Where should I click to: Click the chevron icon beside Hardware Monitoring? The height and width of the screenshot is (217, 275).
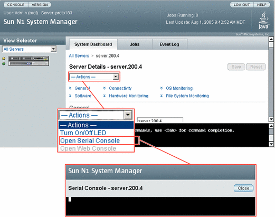point(105,96)
